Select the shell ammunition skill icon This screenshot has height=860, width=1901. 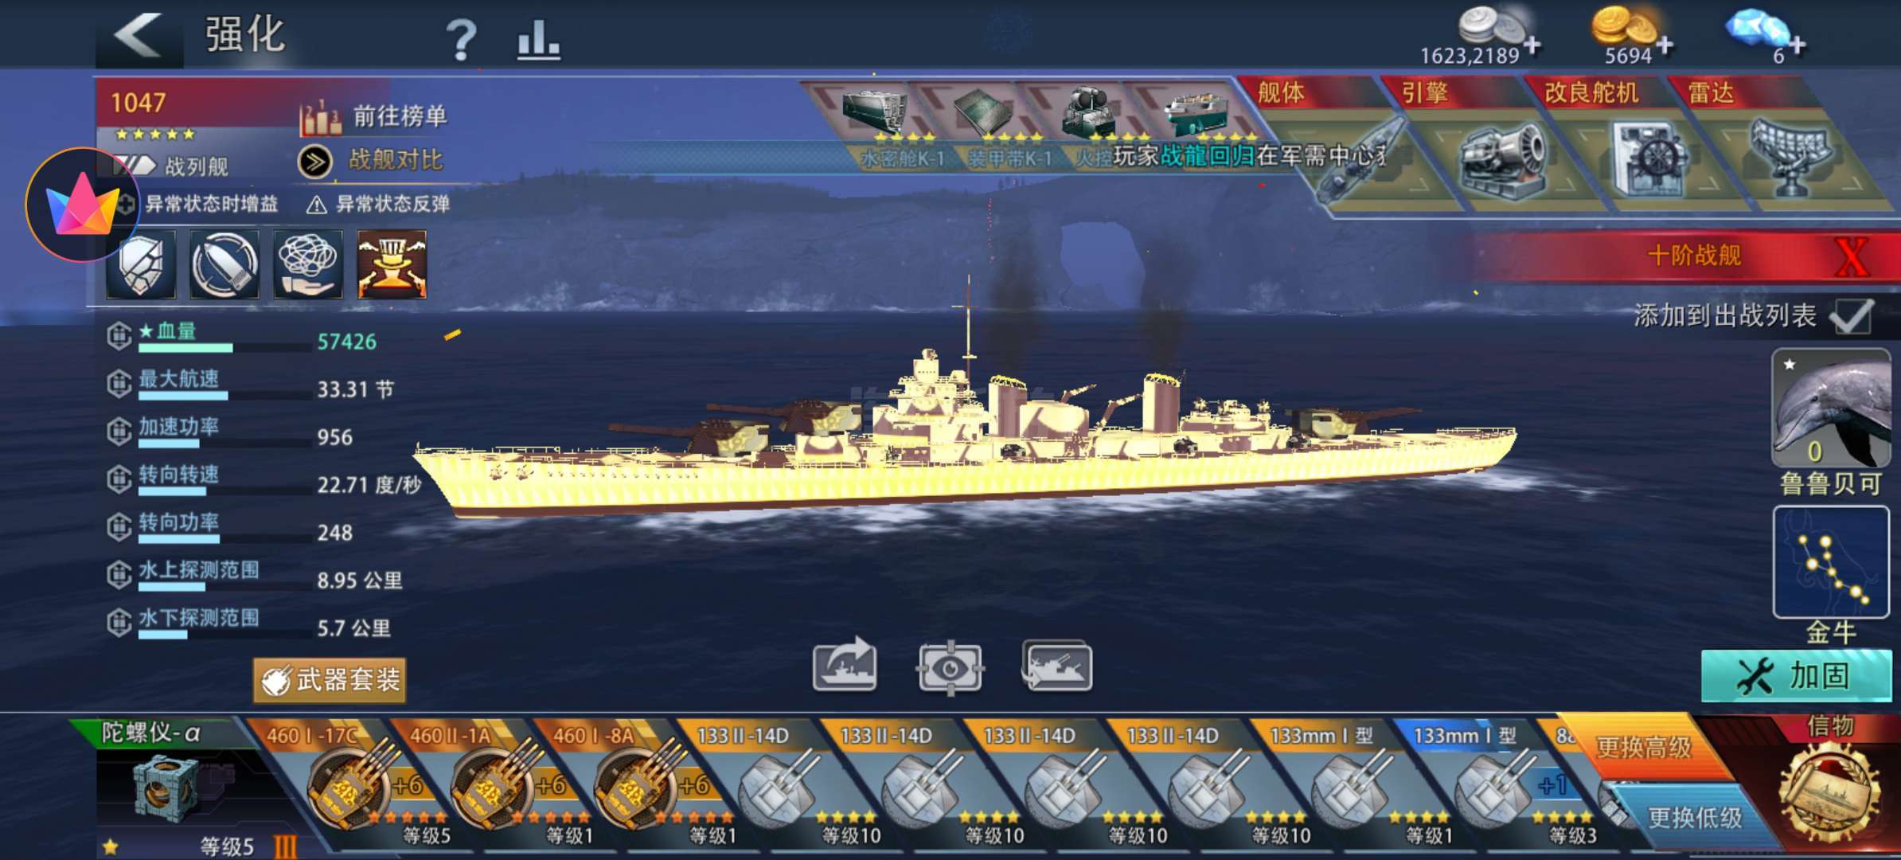(x=224, y=264)
